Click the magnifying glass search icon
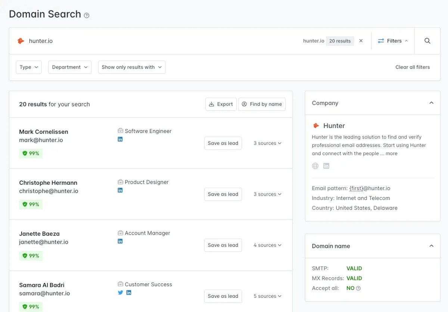 click(427, 41)
